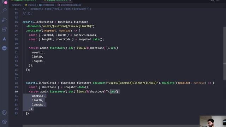Screen dimensions: 226x127
Task: Click '.set({' on line 20
Action: (x=114, y=48)
